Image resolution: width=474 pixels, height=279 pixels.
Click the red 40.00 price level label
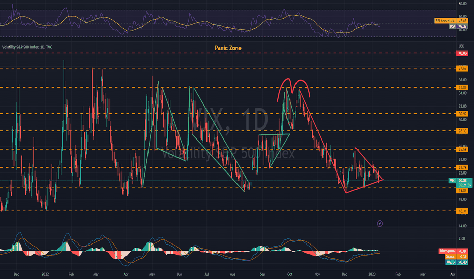462,53
